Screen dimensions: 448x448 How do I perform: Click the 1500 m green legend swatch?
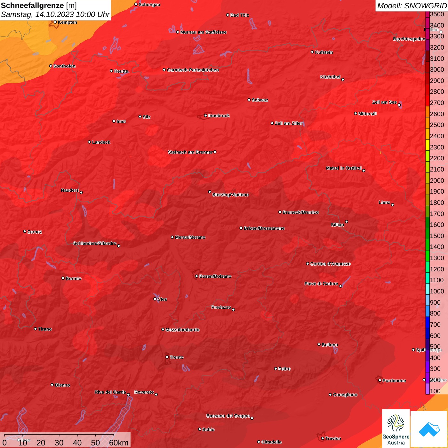click(427, 234)
